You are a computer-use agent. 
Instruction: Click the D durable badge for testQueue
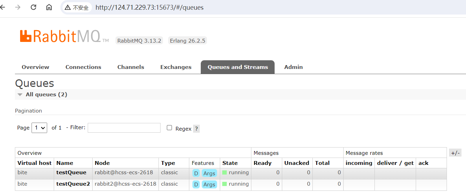tap(196, 173)
